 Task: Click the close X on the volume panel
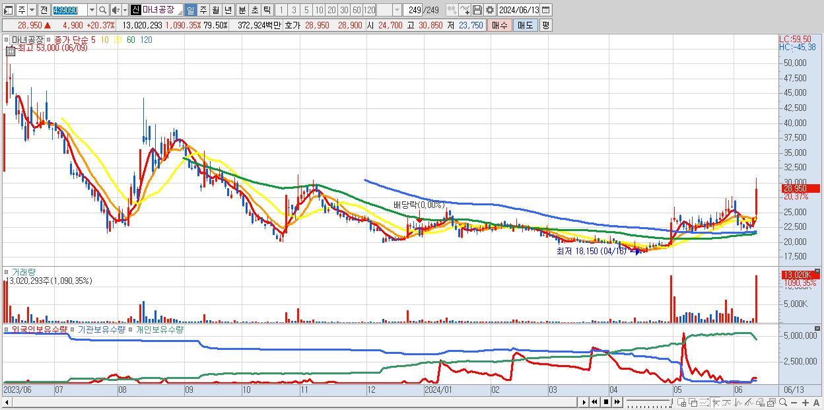(x=819, y=270)
